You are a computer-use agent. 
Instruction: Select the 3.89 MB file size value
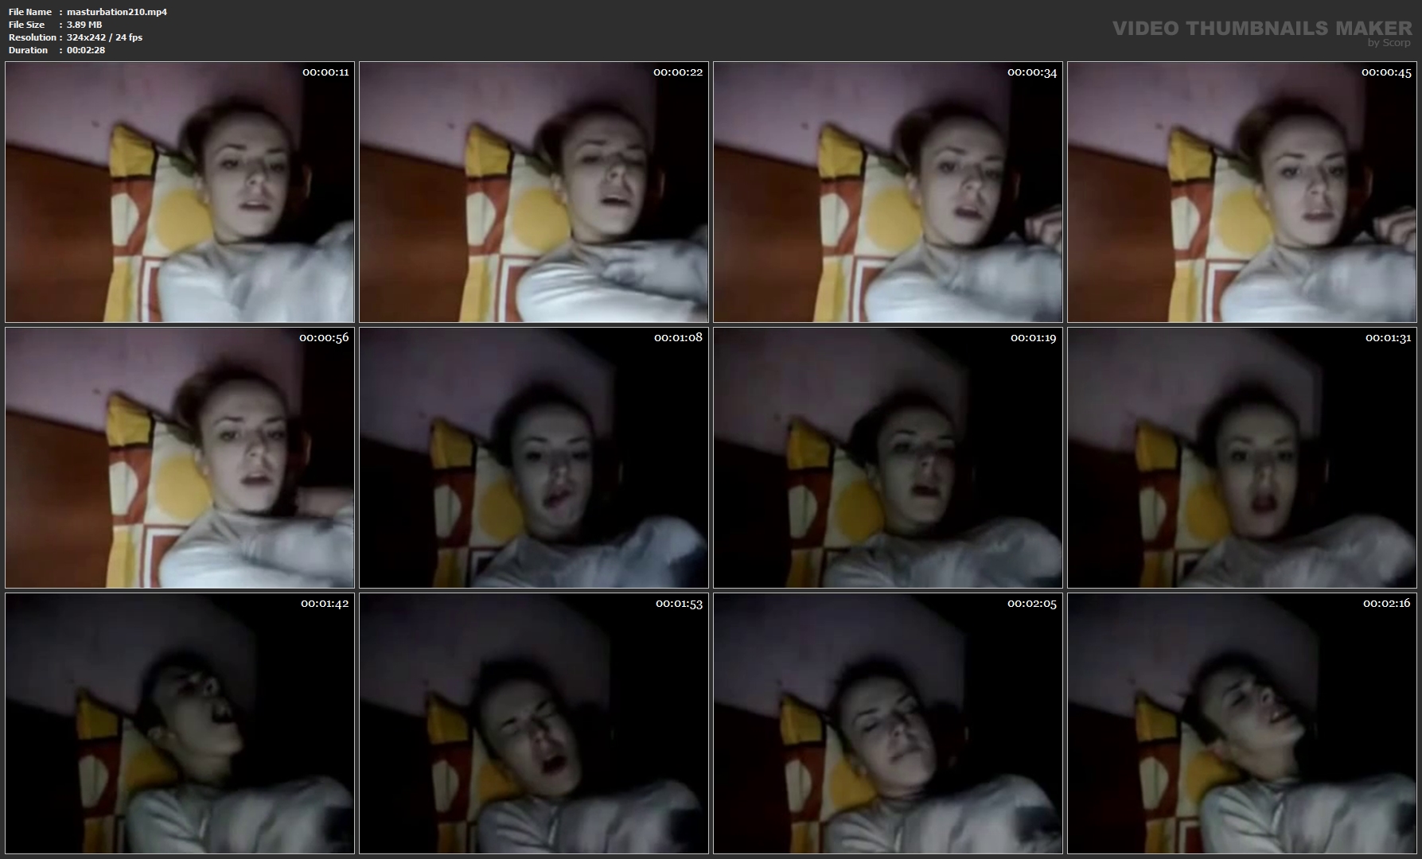84,25
